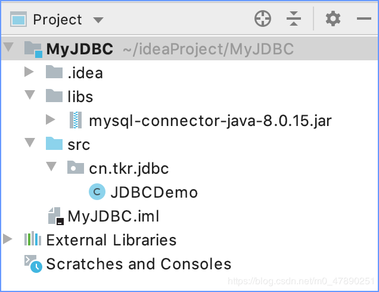379x292 pixels.
Task: Click the JDBCDemo class icon
Action: (96, 192)
